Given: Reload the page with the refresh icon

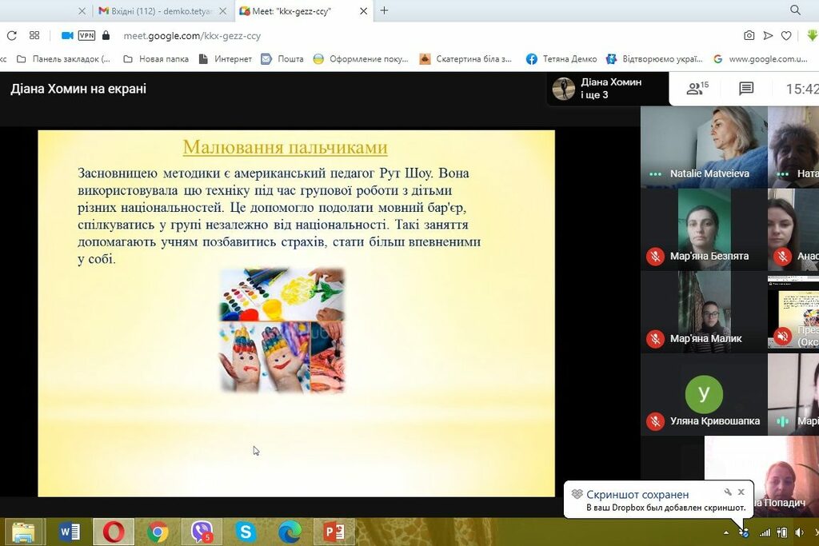Looking at the screenshot, I should point(11,35).
